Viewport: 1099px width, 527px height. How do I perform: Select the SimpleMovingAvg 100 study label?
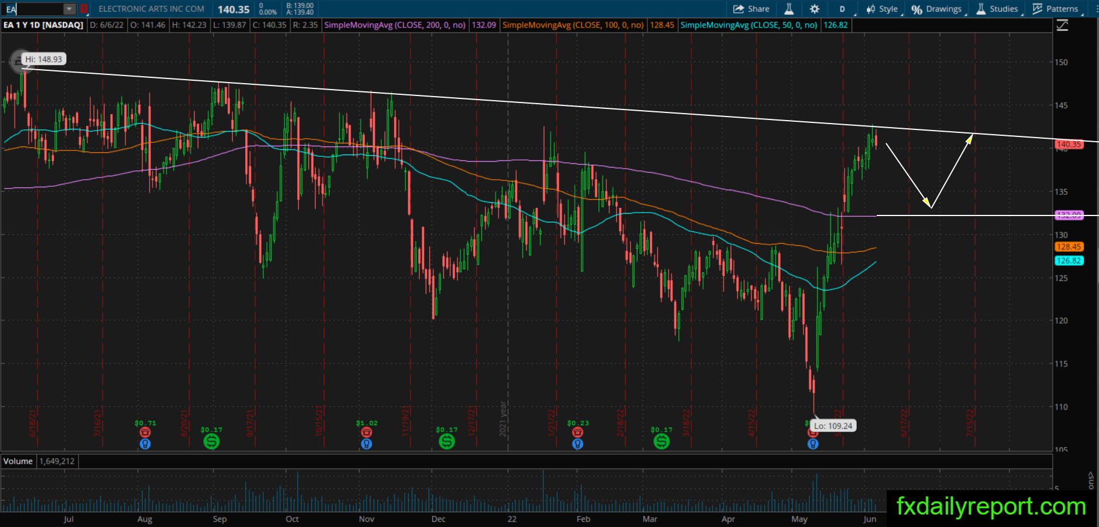pos(573,25)
